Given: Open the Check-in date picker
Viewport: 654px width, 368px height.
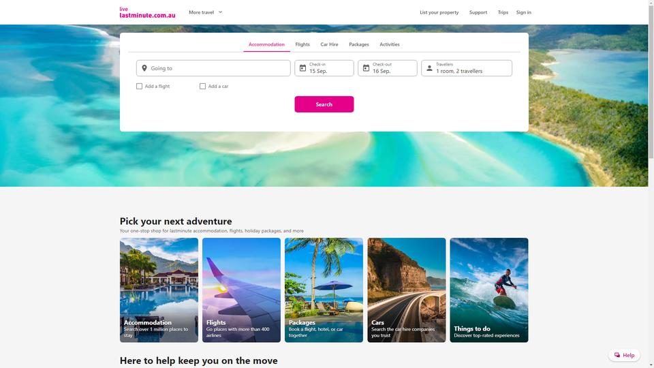Looking at the screenshot, I should point(324,68).
